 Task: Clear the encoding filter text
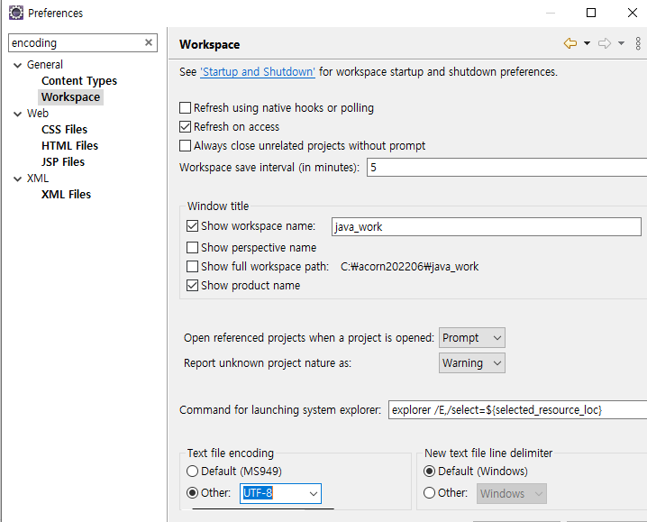(149, 42)
